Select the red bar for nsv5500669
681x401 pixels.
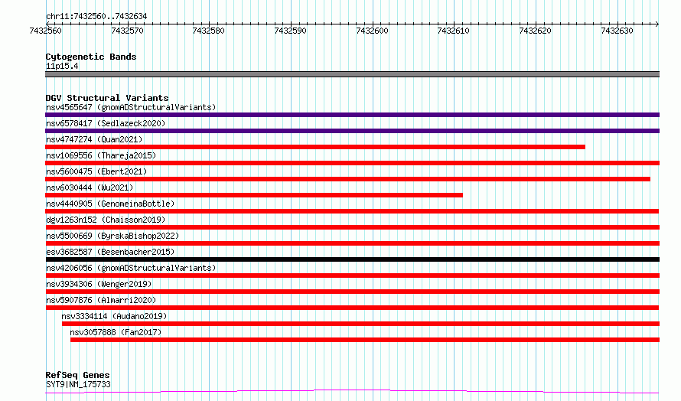tap(352, 243)
